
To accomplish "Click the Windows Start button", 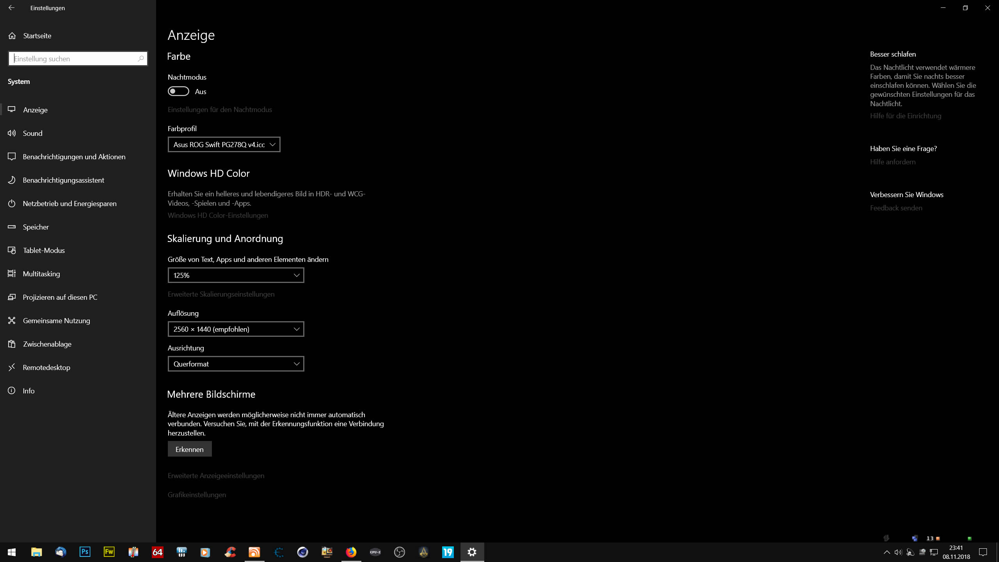I will coord(12,552).
